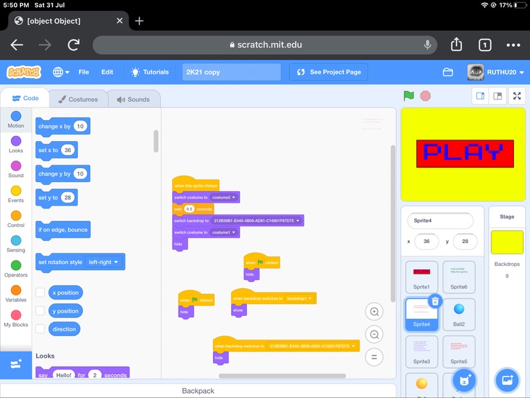This screenshot has width=530, height=398.
Task: Open the switch backdrop to block dropdown
Action: tap(257, 221)
